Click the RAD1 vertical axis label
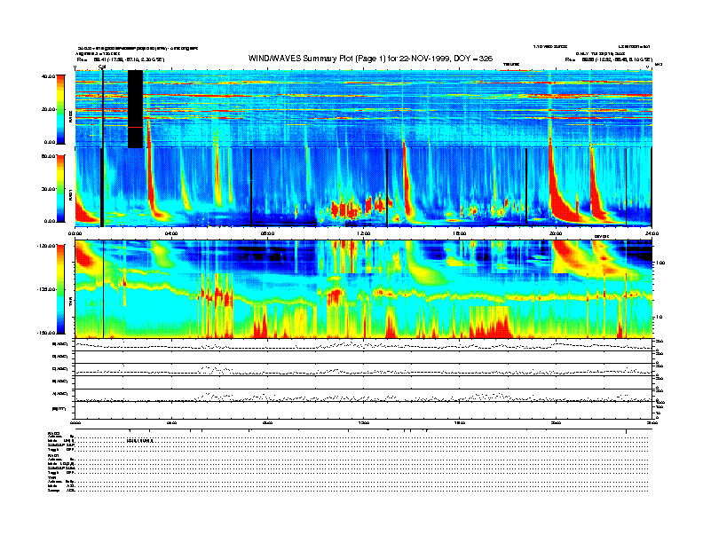 coord(70,196)
